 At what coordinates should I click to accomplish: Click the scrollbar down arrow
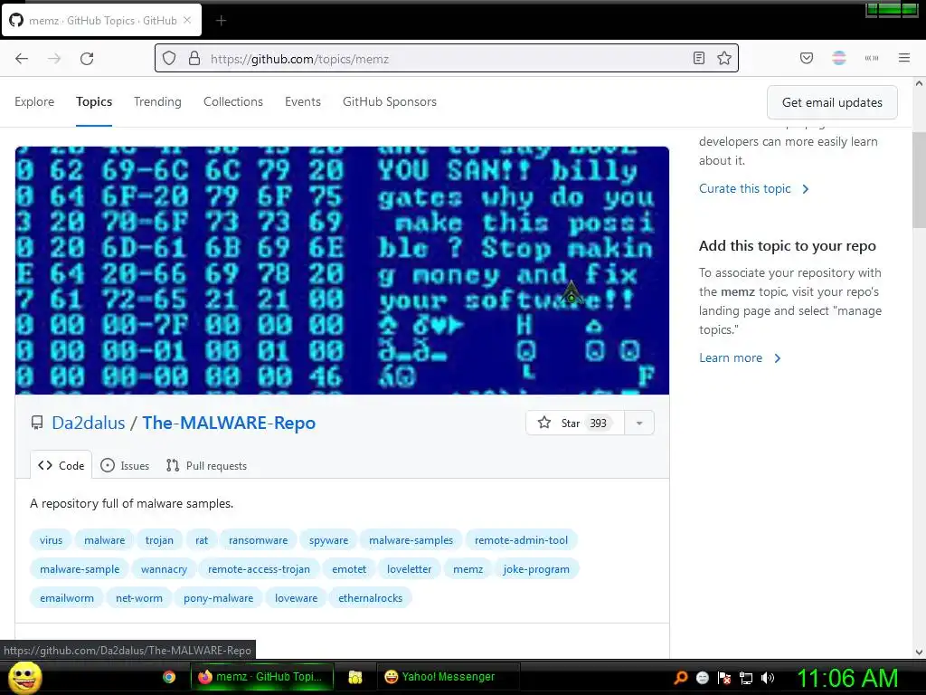click(x=919, y=652)
